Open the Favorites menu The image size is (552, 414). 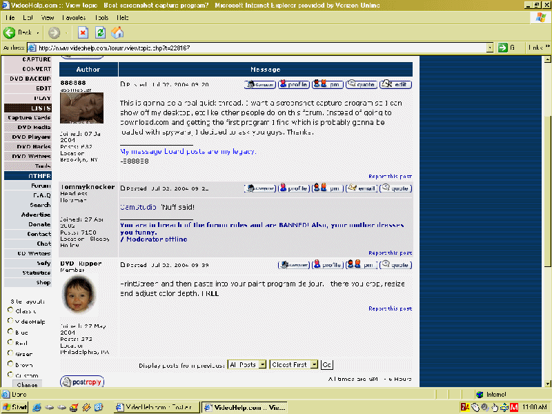pyautogui.click(x=74, y=18)
